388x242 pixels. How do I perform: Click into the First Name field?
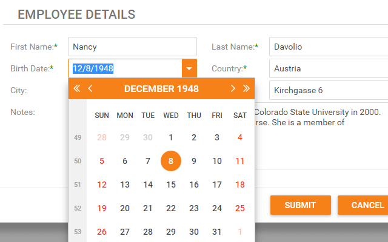click(132, 47)
